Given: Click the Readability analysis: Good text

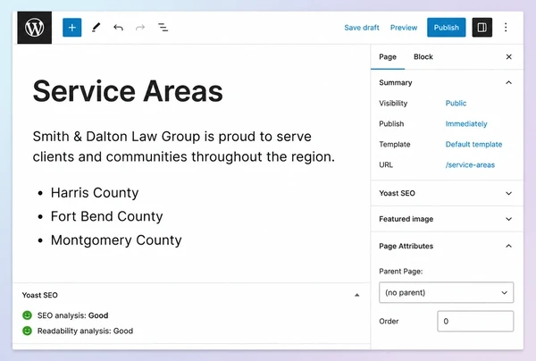Looking at the screenshot, I should [x=85, y=331].
